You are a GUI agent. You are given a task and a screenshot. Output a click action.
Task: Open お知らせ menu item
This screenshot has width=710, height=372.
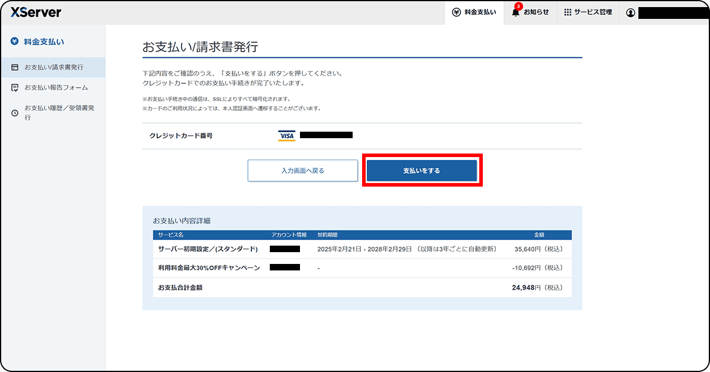click(536, 12)
